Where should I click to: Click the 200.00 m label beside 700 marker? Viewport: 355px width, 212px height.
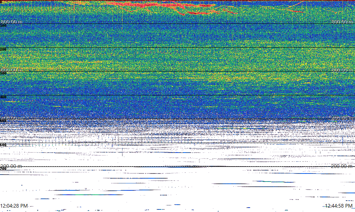[11, 166]
